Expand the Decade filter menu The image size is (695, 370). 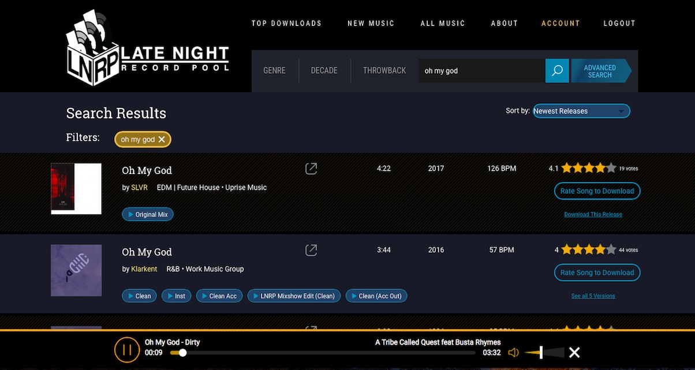pos(324,71)
